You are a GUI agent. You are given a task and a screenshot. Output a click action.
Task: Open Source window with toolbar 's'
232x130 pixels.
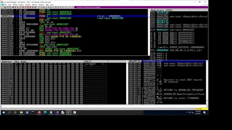pos(70,7)
